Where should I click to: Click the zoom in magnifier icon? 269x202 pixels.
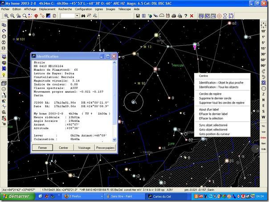pos(6,16)
